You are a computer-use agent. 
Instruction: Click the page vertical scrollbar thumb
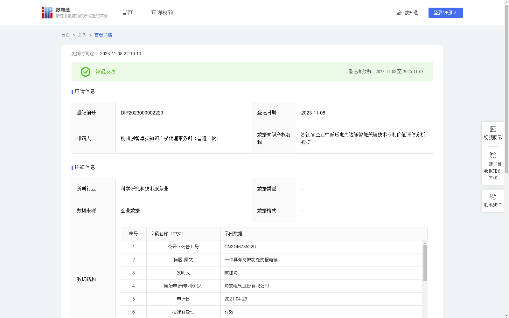(506, 89)
